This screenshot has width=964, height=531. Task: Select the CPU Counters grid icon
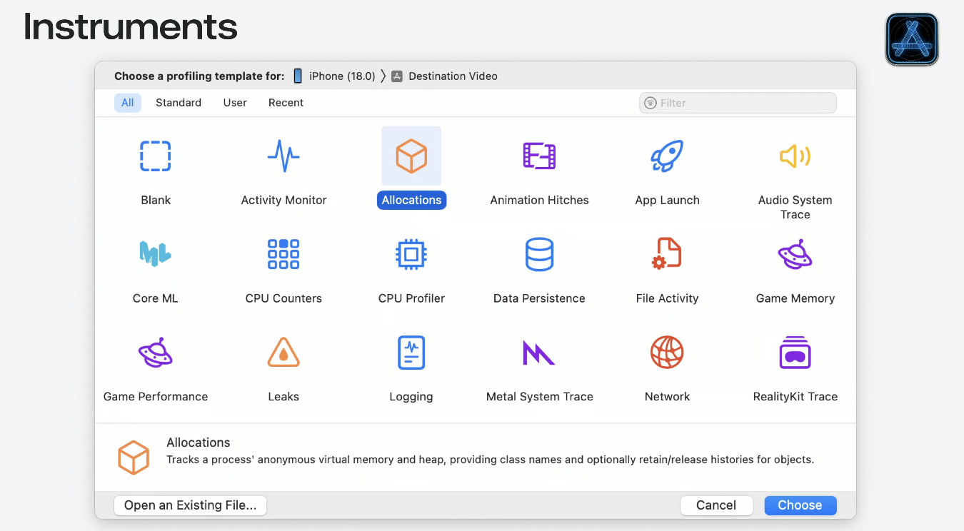[x=283, y=254]
